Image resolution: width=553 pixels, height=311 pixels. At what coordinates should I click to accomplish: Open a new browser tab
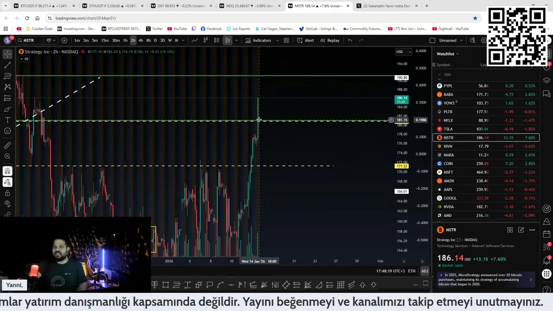point(427,6)
